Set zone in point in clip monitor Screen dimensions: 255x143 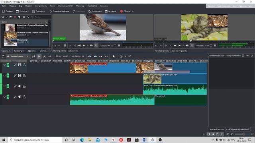(70, 46)
